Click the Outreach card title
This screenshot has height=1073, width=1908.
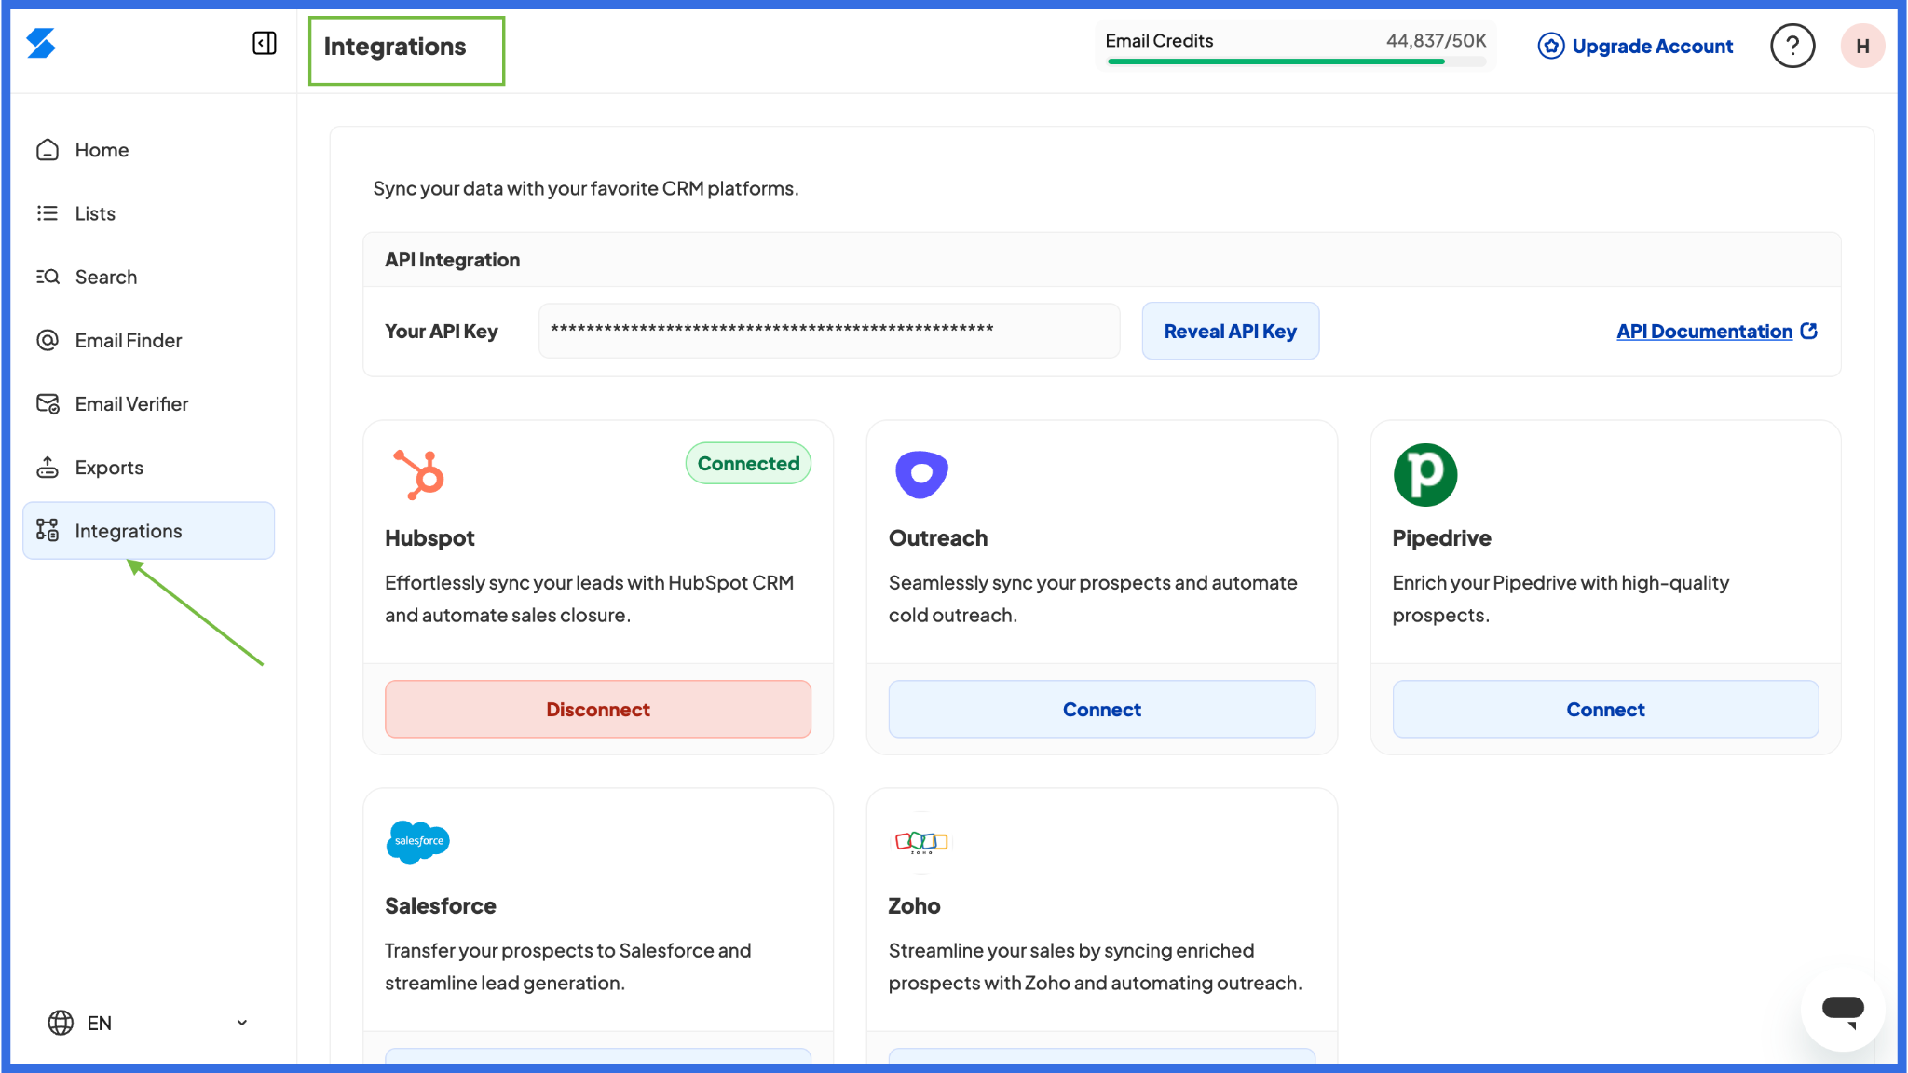click(937, 537)
